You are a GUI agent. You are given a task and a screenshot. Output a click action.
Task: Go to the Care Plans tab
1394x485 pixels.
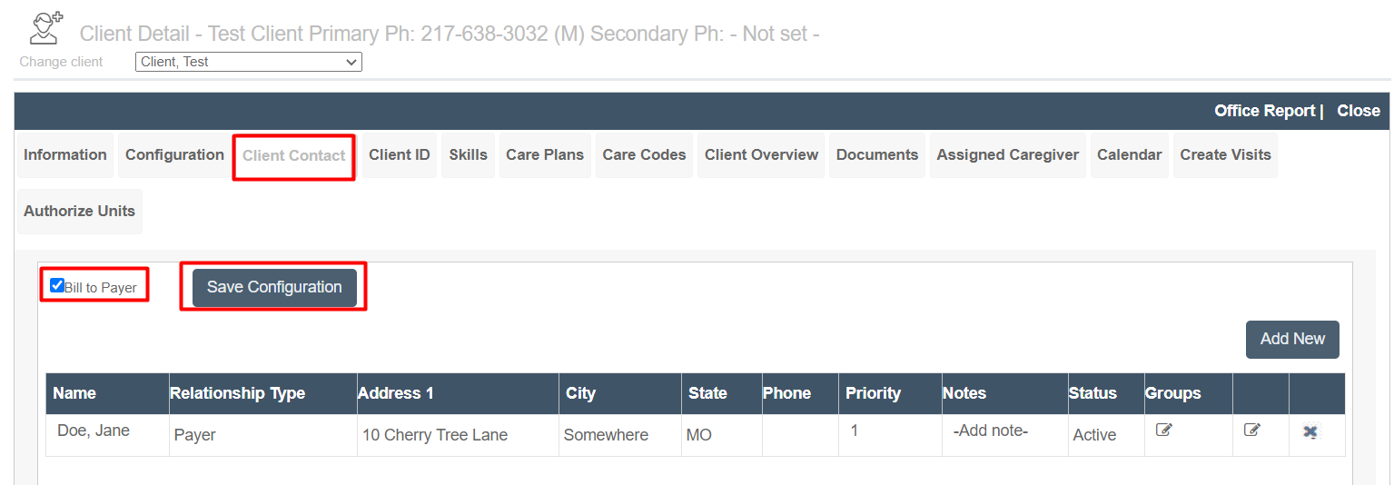click(x=545, y=154)
